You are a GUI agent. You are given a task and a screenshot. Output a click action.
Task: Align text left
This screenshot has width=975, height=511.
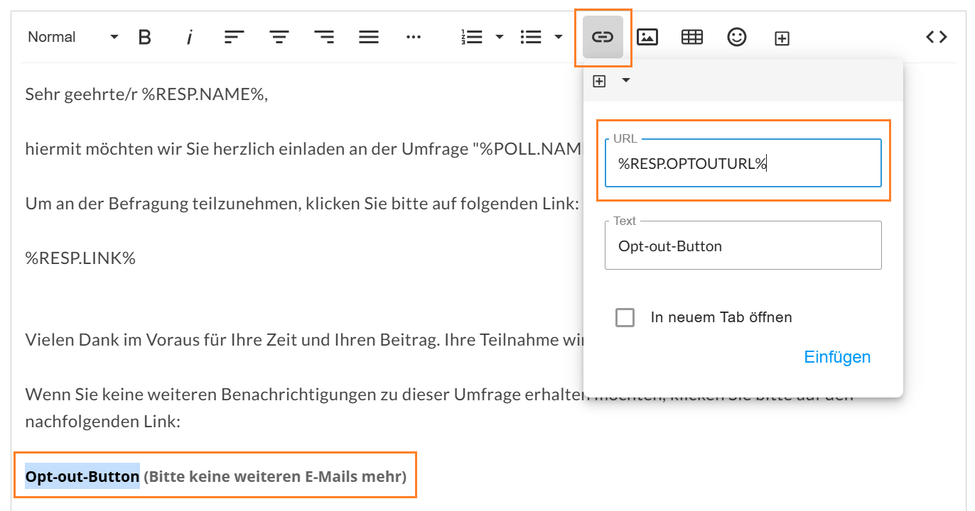tap(235, 37)
